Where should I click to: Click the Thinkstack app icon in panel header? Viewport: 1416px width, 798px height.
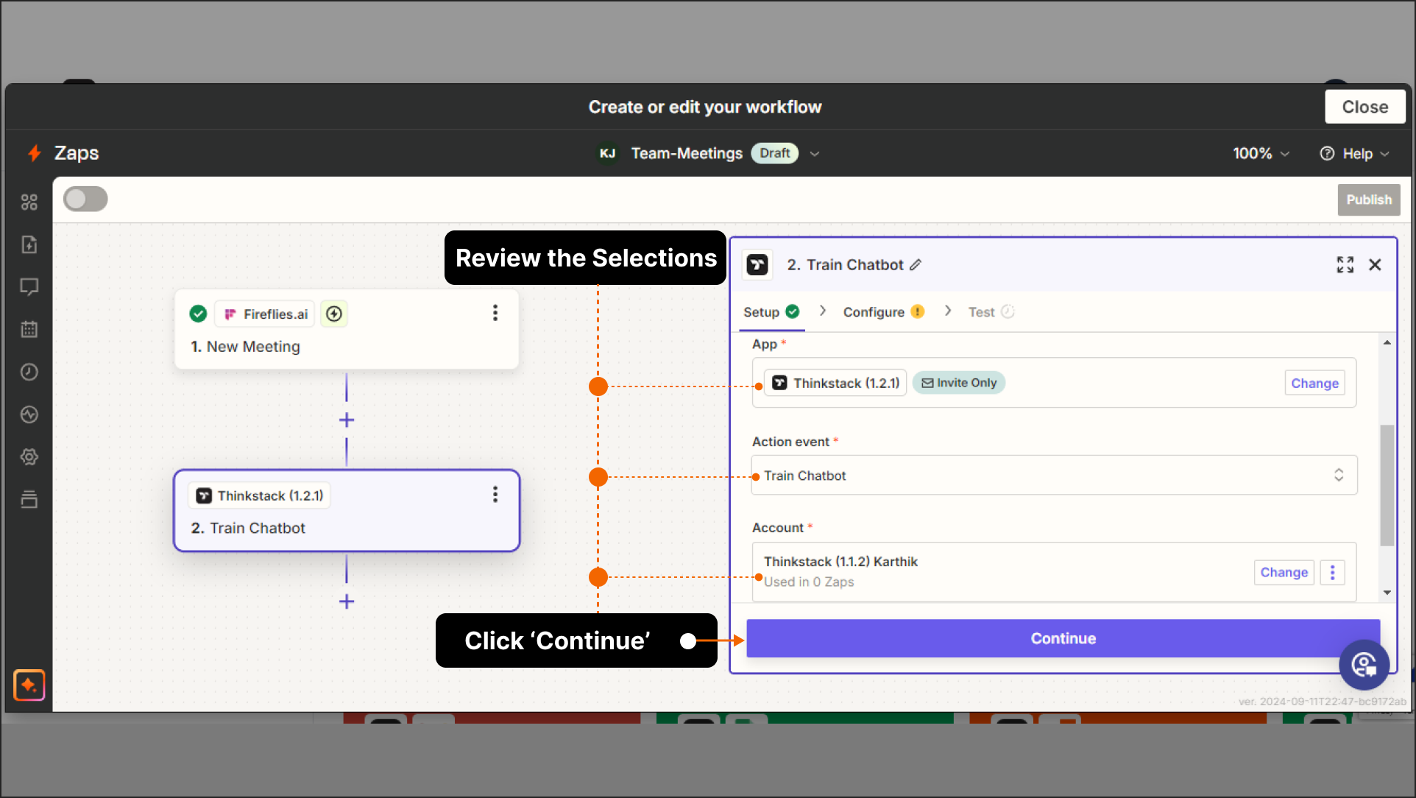click(757, 265)
